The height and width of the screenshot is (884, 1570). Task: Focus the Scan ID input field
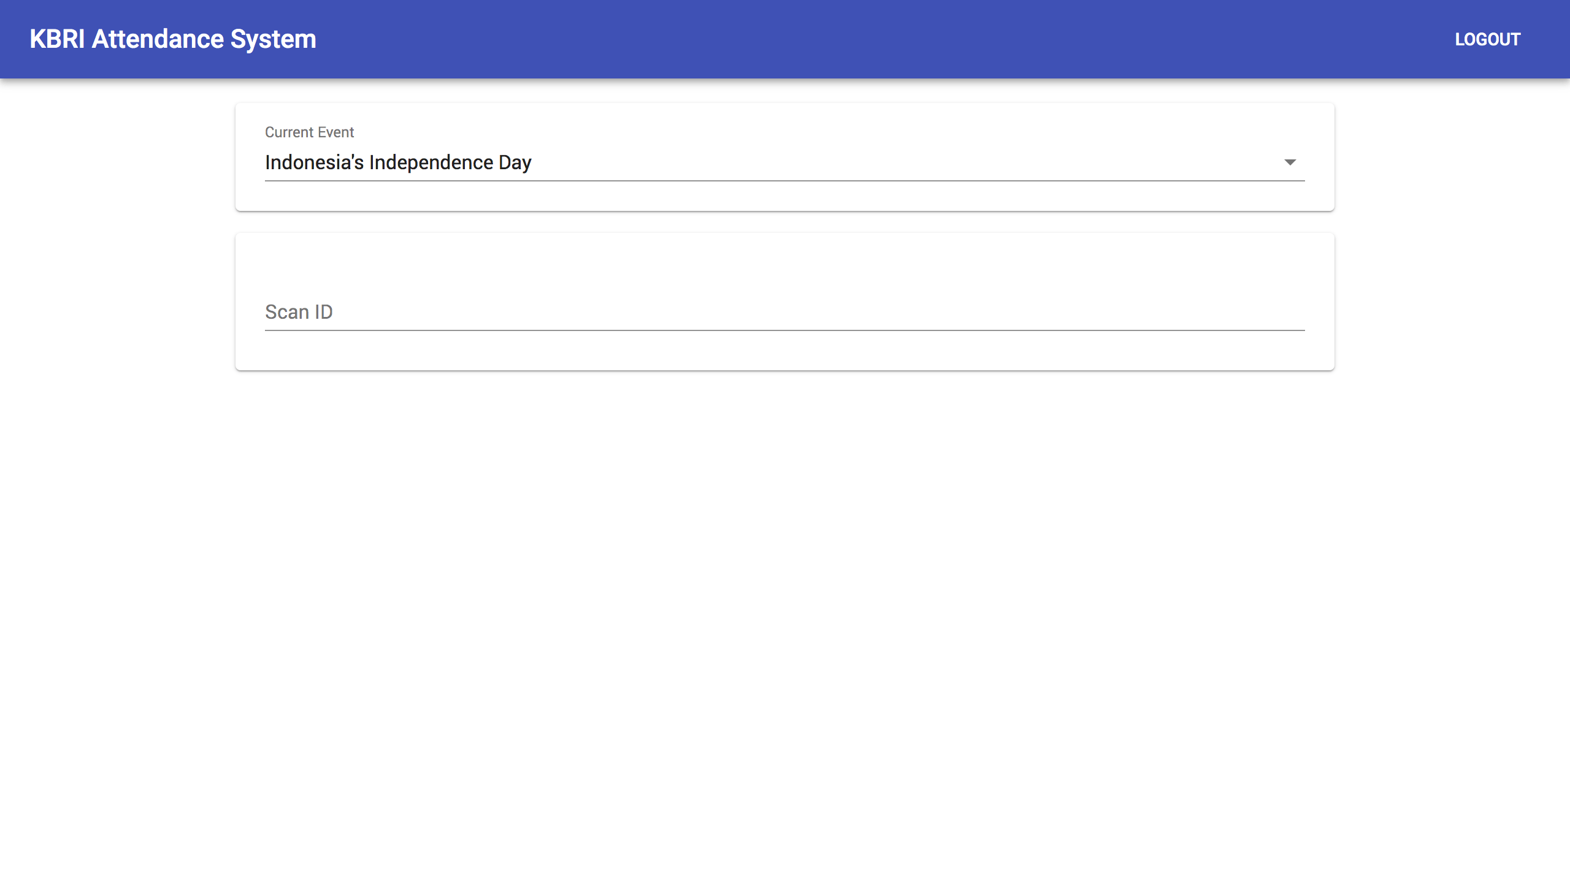[784, 312]
